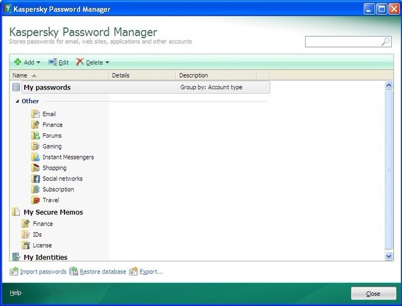Click the Travel suitcase icon

click(35, 200)
